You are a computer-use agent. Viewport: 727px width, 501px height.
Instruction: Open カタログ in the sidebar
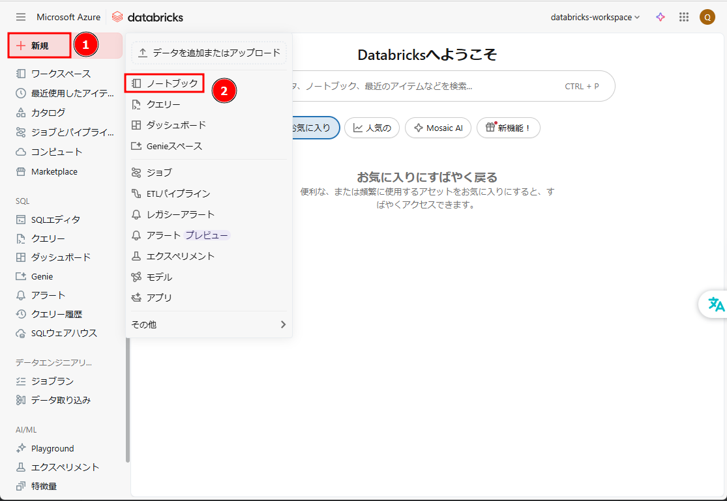click(48, 113)
